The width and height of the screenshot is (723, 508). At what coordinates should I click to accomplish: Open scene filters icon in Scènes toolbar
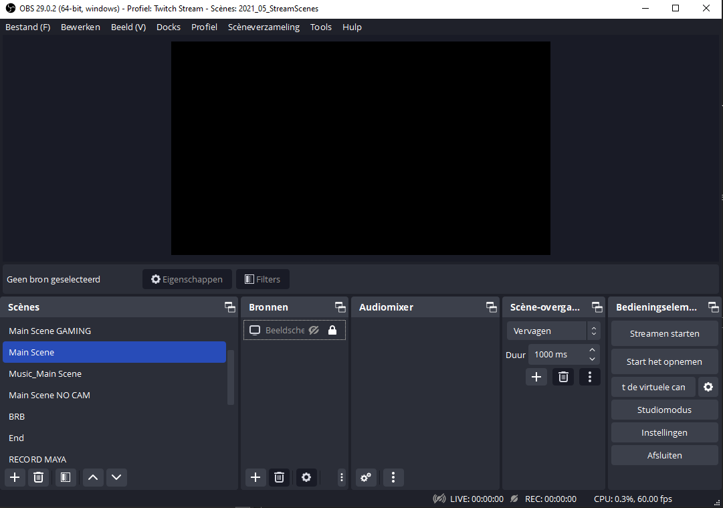(x=66, y=477)
